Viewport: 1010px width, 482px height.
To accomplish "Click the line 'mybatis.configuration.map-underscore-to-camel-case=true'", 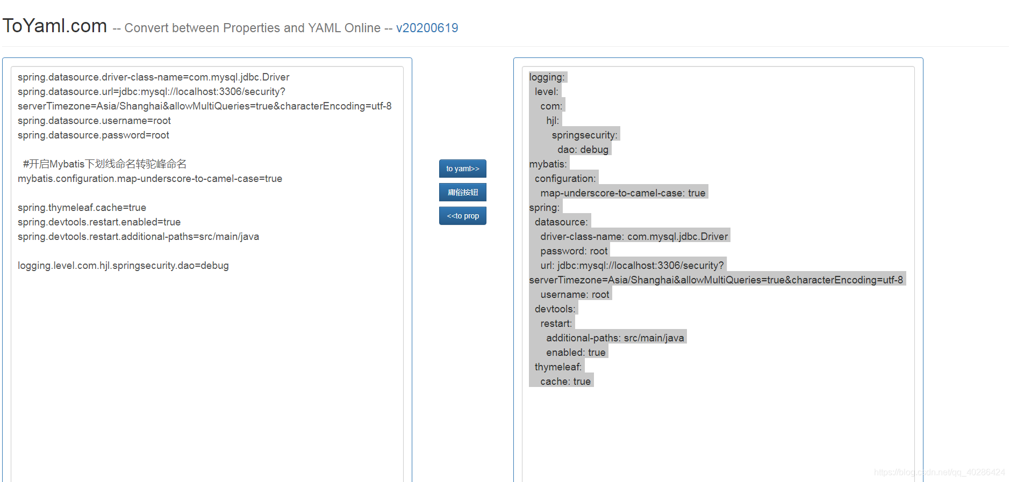I will 150,179.
